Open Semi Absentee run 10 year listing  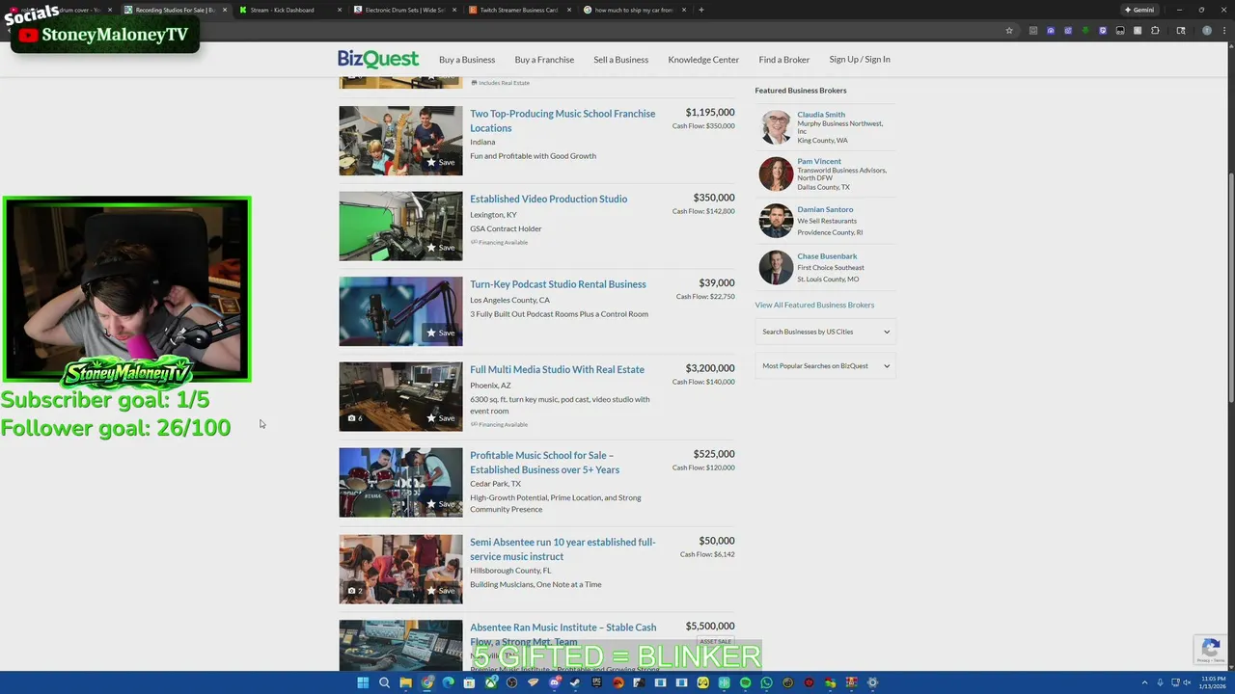pos(563,548)
